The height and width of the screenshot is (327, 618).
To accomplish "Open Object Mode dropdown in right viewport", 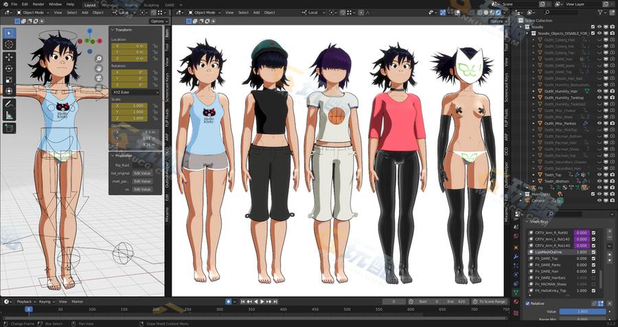I will [x=204, y=12].
